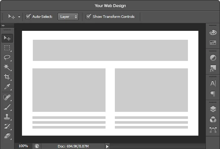The width and height of the screenshot is (220, 149).
Task: Open the Styles fx panel icon
Action: pyautogui.click(x=213, y=68)
